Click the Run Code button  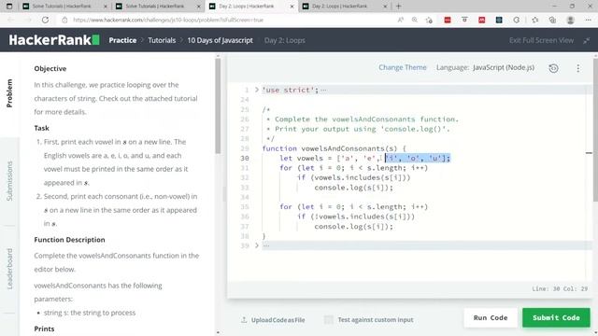pyautogui.click(x=491, y=317)
